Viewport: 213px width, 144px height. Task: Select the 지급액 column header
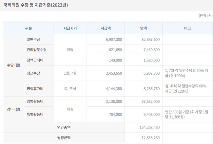(x=106, y=28)
